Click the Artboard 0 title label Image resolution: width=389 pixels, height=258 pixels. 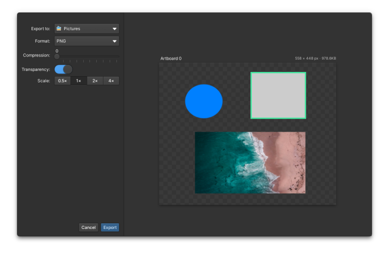(x=171, y=59)
